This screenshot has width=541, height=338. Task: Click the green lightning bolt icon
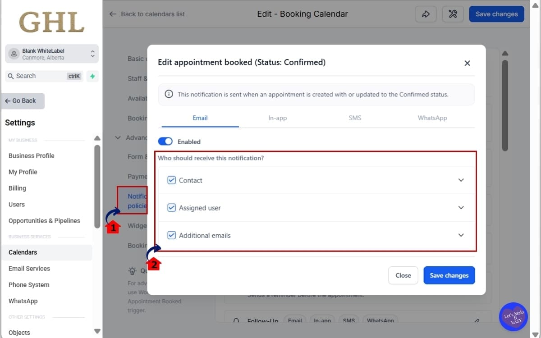coord(92,76)
